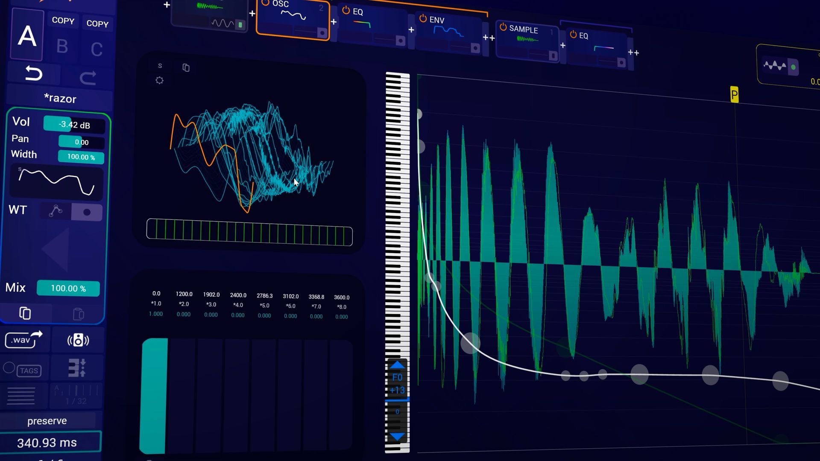Open the stacked bars sorting icon

tap(77, 368)
